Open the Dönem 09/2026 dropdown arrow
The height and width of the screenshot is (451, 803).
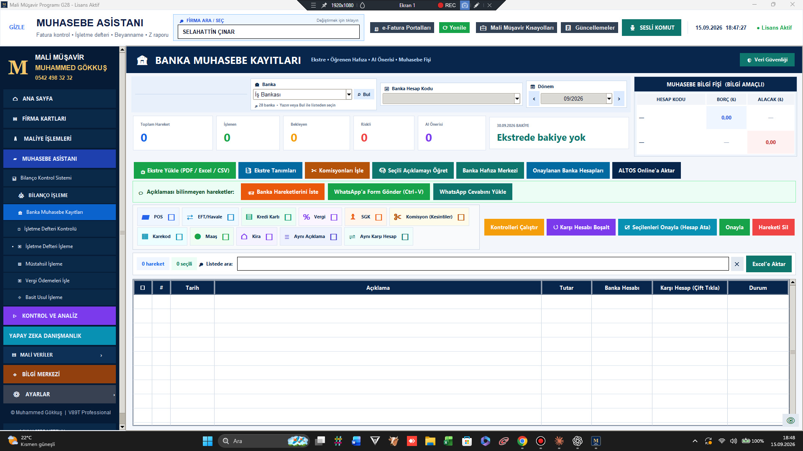pos(609,99)
